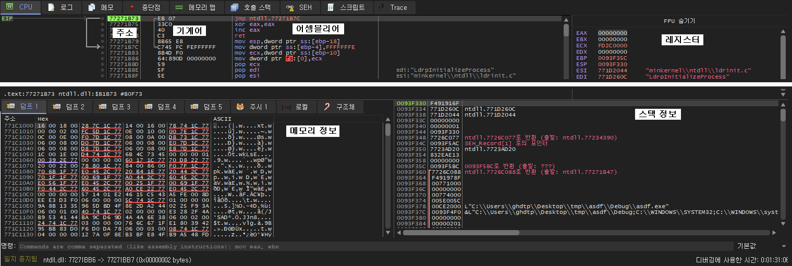792x266 pixels.
Task: Open the 스크립트 script tab
Action: [x=346, y=7]
